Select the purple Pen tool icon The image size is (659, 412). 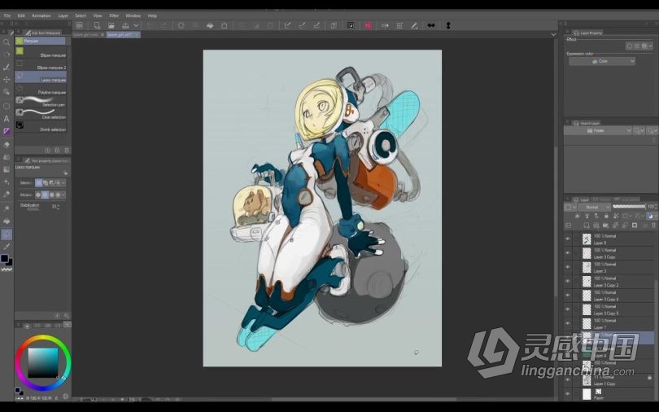point(7,131)
